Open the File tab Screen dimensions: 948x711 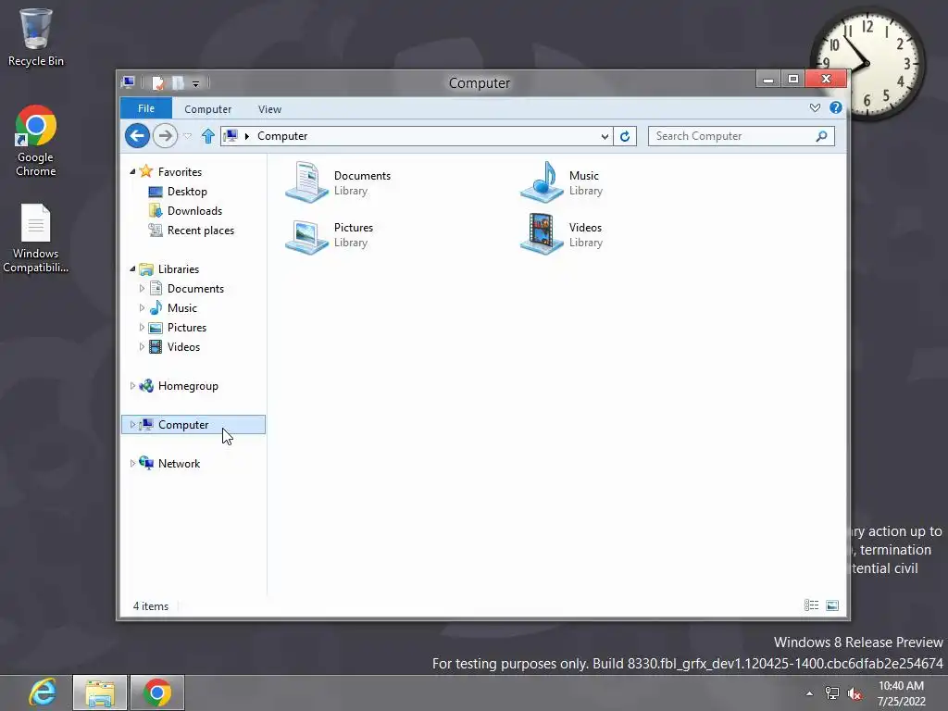(x=146, y=108)
